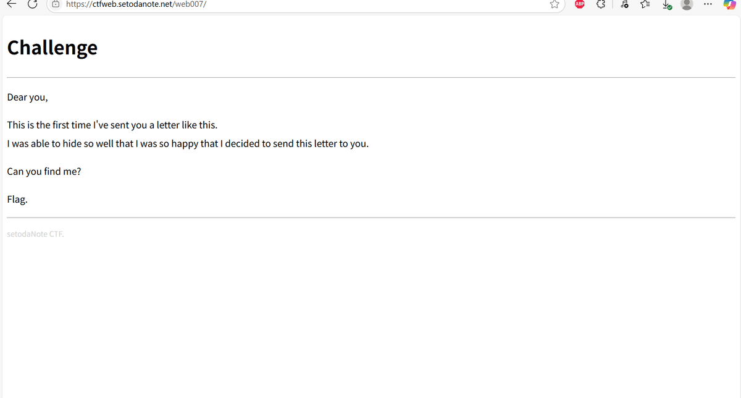Click the line starting "I was able to hide"

coord(187,144)
